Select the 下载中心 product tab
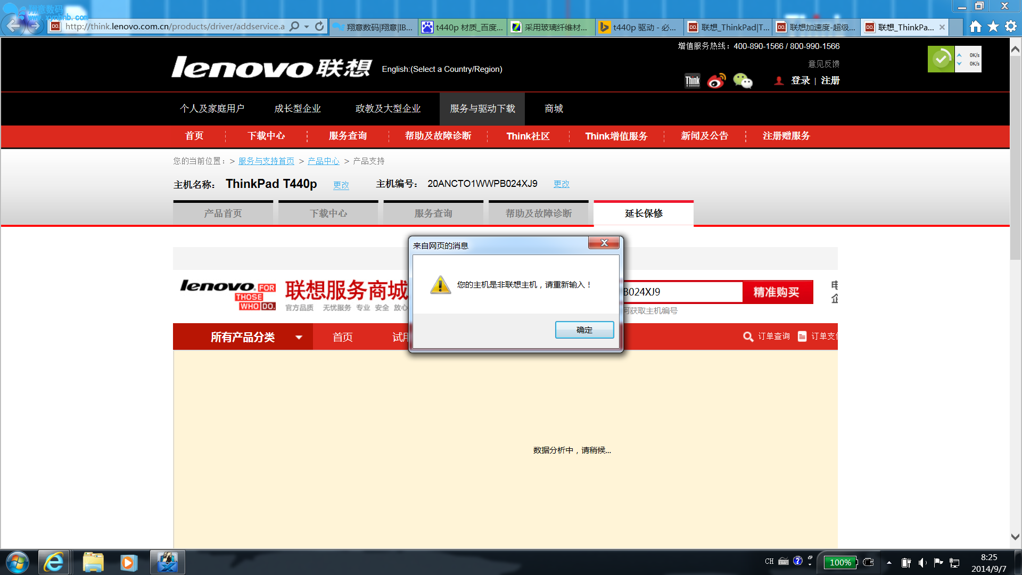Screen dimensions: 1022x575 point(328,213)
